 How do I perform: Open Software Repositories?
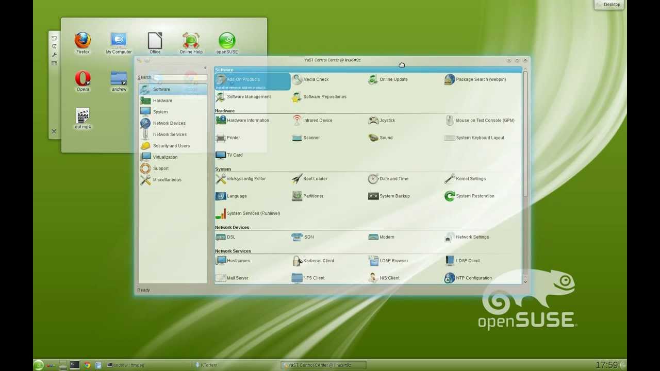(319, 97)
